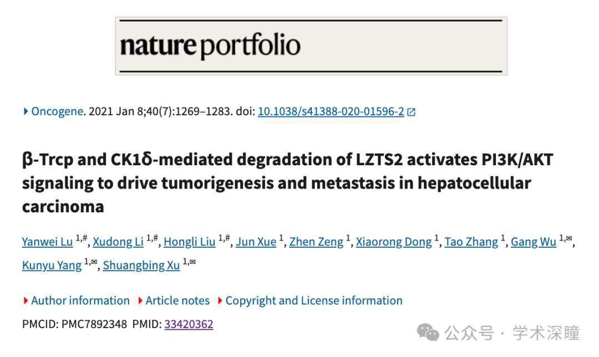Open author Zhen Zeng link
599x357 pixels.
[x=316, y=242]
